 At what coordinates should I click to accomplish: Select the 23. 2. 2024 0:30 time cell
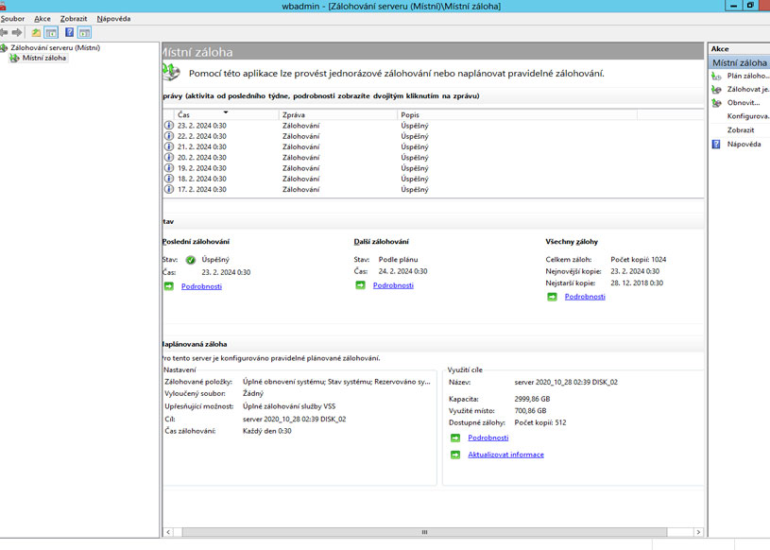point(202,126)
